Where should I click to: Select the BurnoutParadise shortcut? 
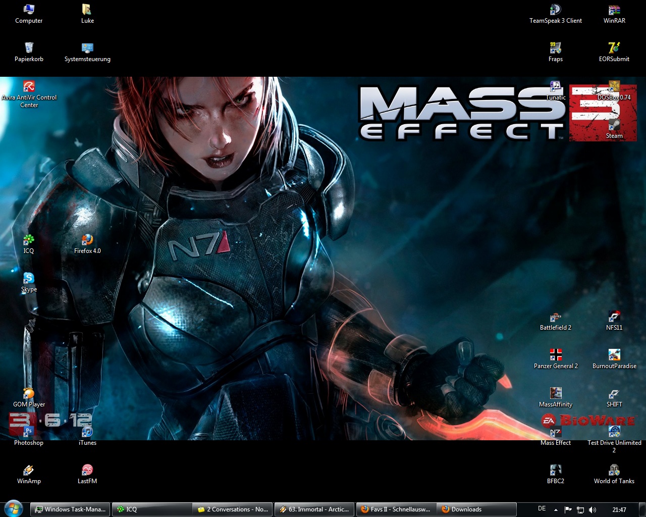[x=614, y=359]
